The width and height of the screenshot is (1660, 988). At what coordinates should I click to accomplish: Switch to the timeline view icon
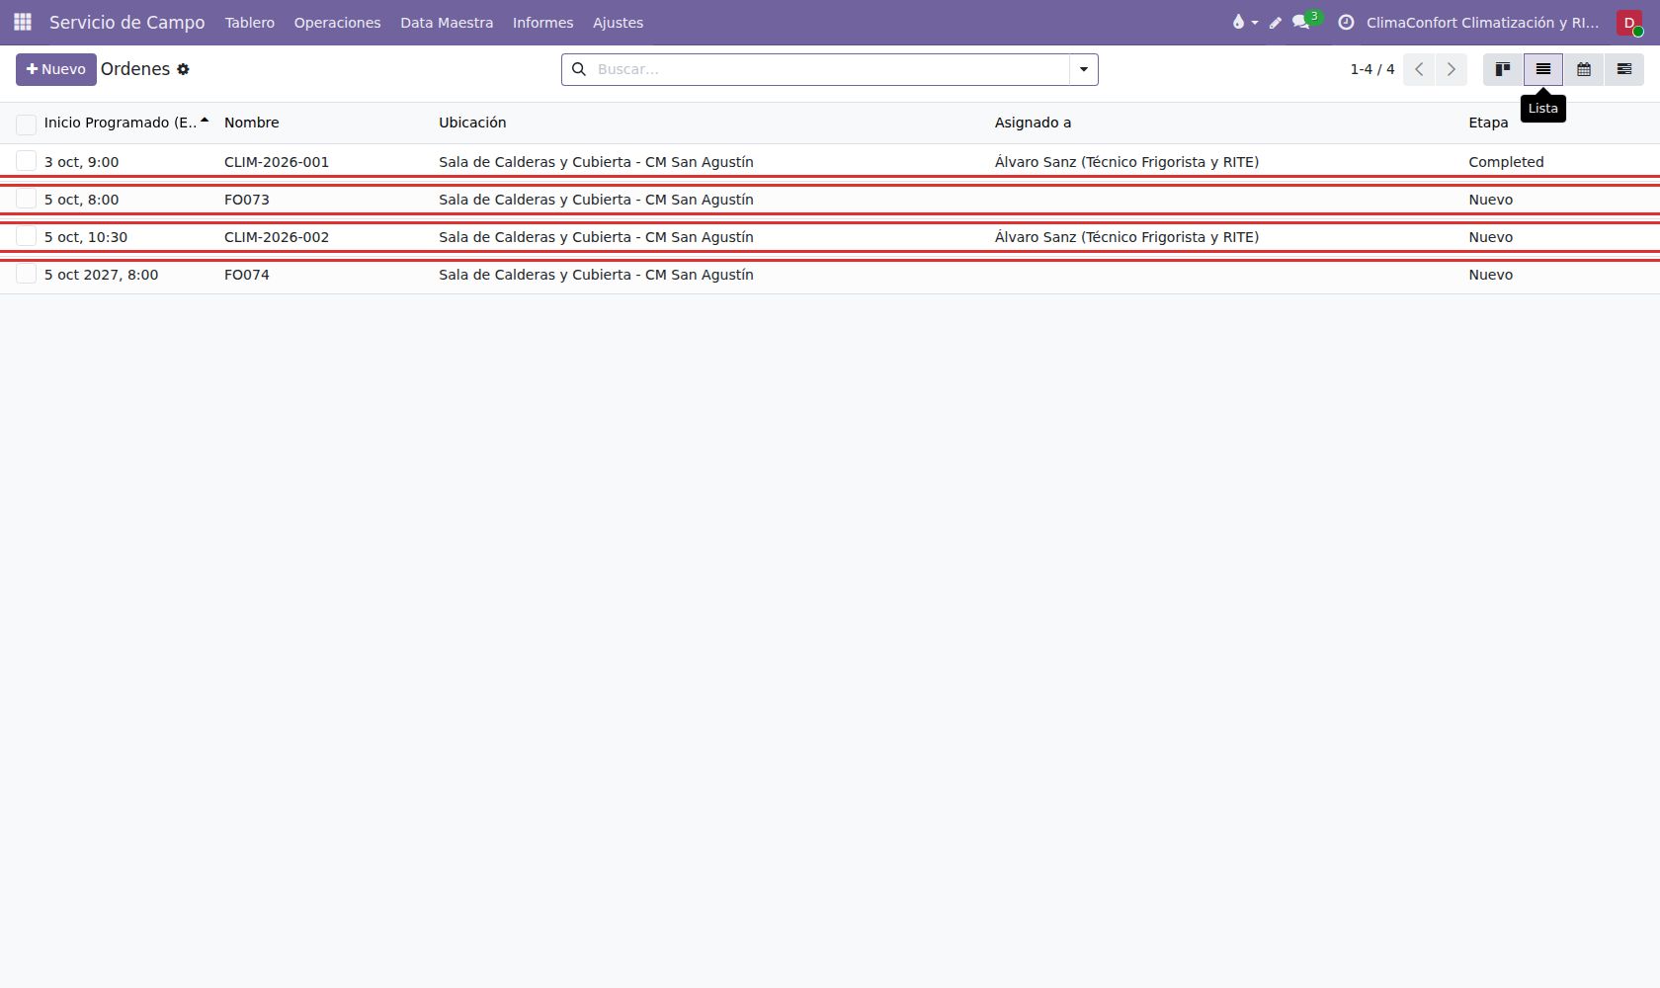[1624, 69]
